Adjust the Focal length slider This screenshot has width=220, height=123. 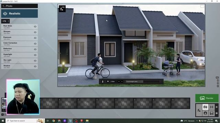(x=143, y=81)
